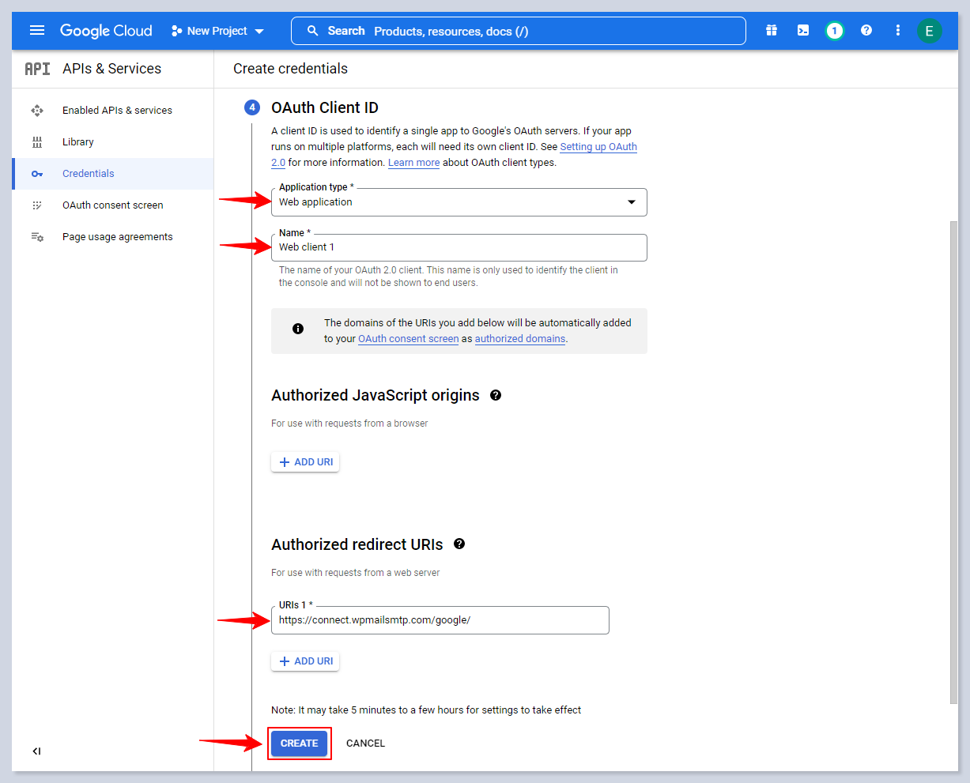Open the gift free trial icon
This screenshot has width=970, height=783.
pyautogui.click(x=772, y=31)
